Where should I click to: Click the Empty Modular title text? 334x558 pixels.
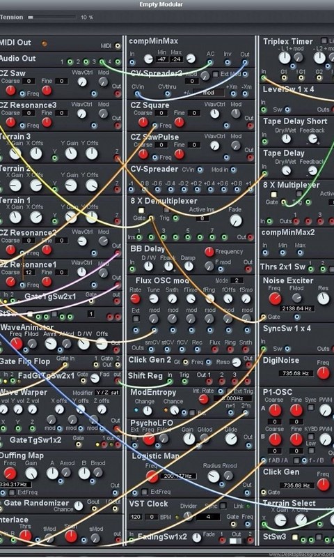(161, 4)
